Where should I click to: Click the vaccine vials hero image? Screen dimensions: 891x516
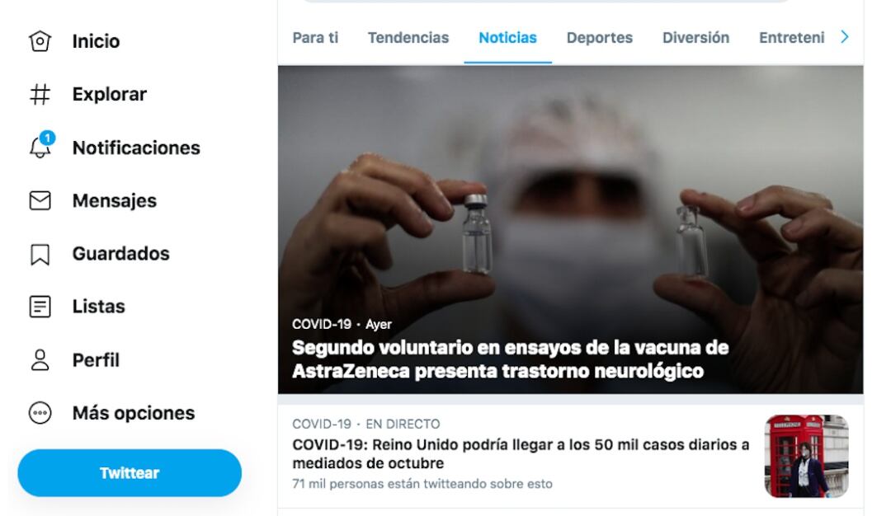pos(571,229)
